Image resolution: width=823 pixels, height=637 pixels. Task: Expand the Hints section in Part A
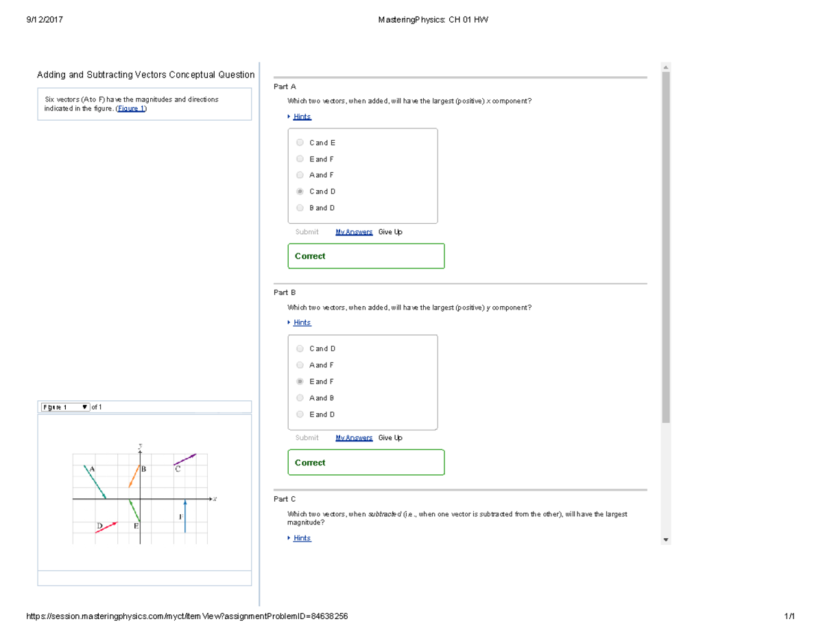[x=302, y=116]
